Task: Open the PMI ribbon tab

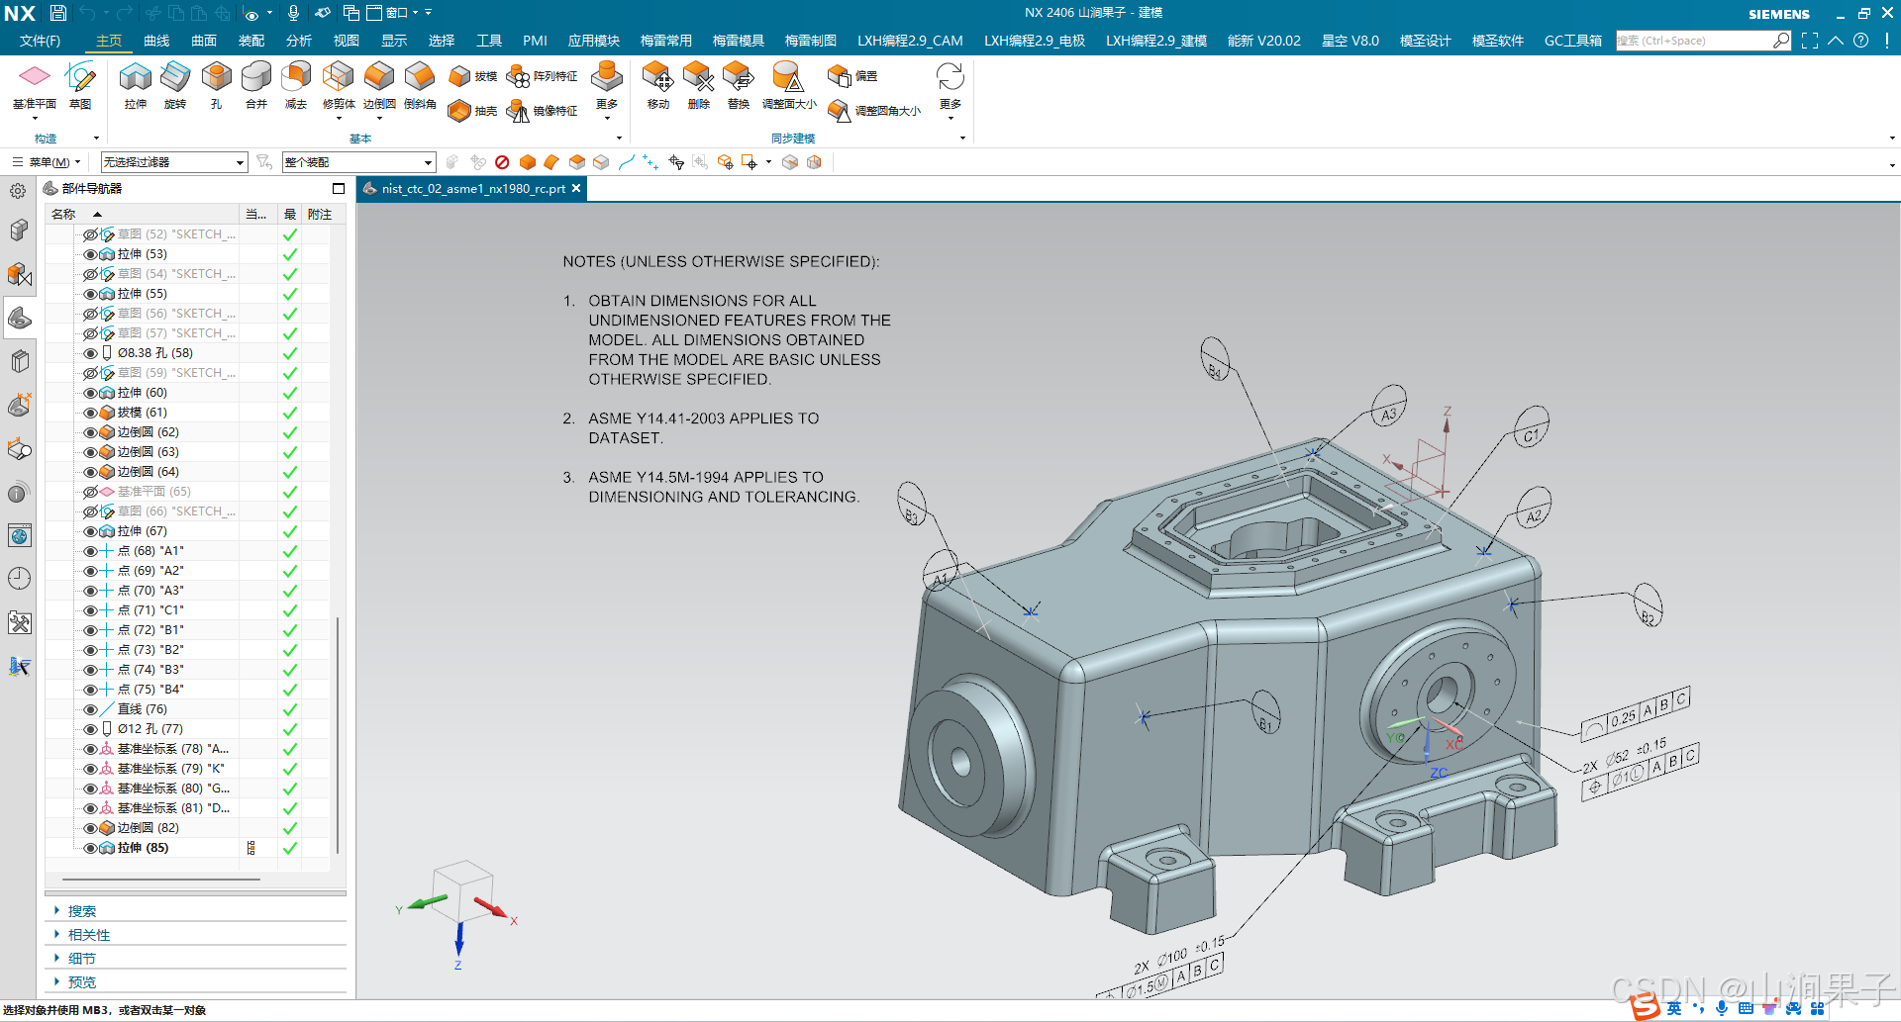Action: click(x=535, y=41)
